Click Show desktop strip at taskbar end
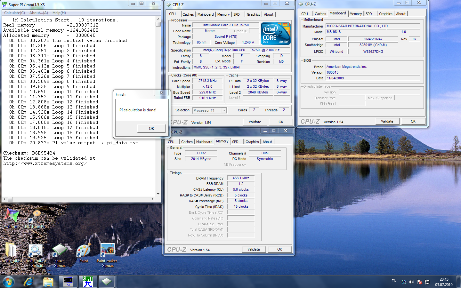 (459, 282)
